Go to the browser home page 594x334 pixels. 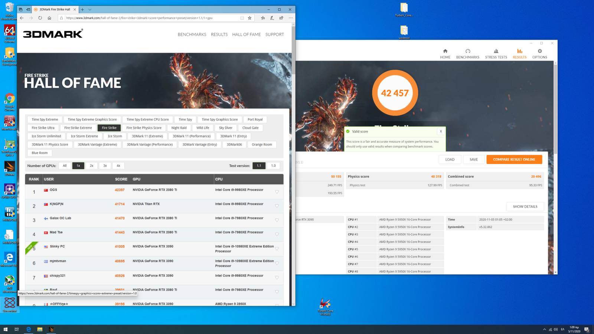click(x=49, y=18)
